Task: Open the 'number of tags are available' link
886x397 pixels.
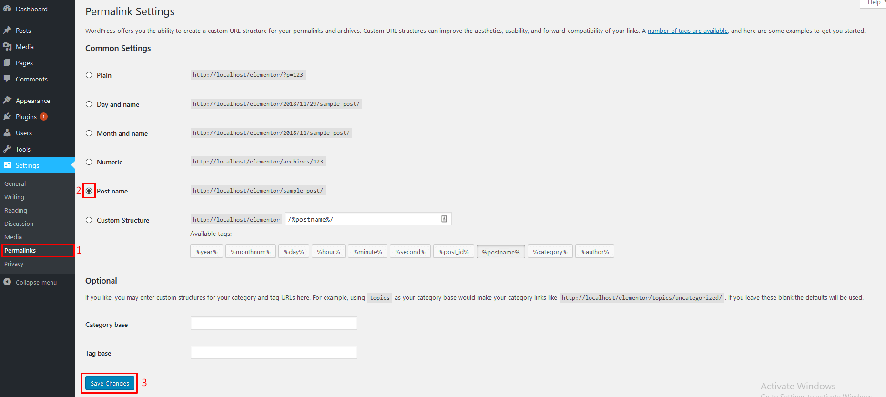Action: [x=687, y=31]
